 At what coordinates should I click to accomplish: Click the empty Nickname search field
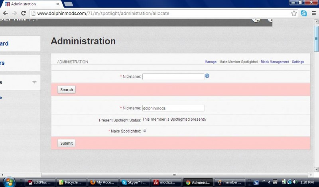(173, 76)
